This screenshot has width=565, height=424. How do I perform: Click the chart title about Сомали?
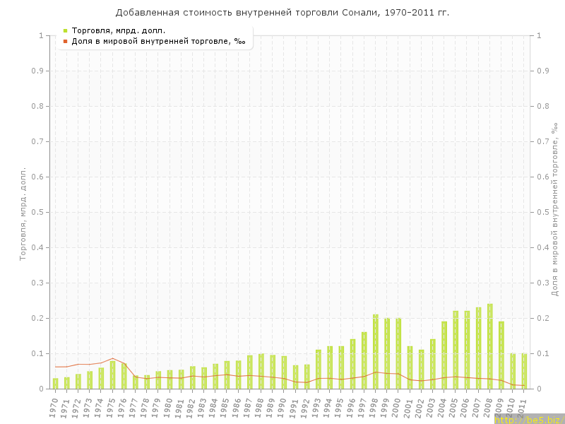(282, 13)
